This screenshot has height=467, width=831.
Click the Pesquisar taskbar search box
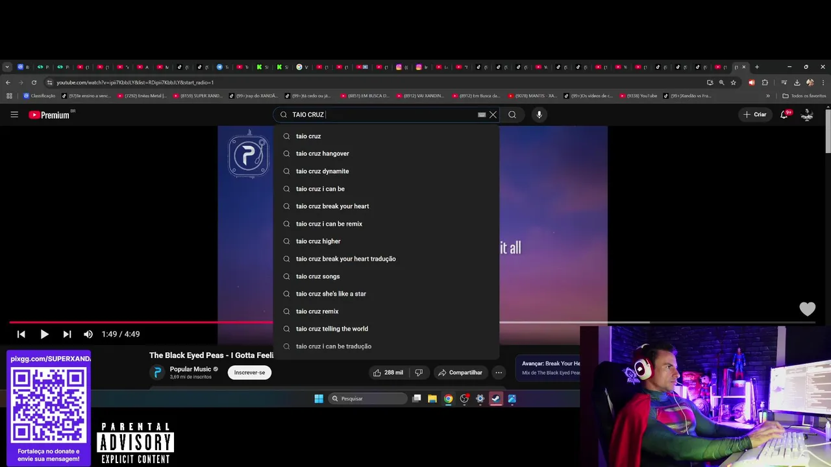367,398
